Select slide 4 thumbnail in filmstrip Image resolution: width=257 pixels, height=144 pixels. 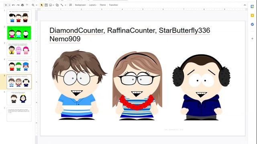pyautogui.click(x=19, y=65)
